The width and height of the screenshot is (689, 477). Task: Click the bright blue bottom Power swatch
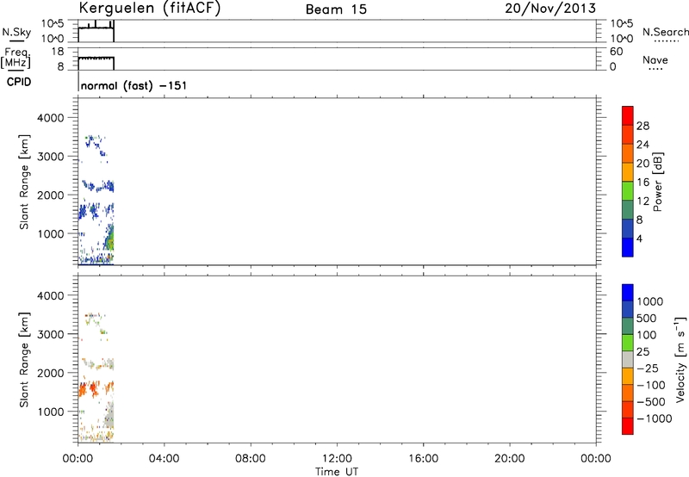(628, 247)
